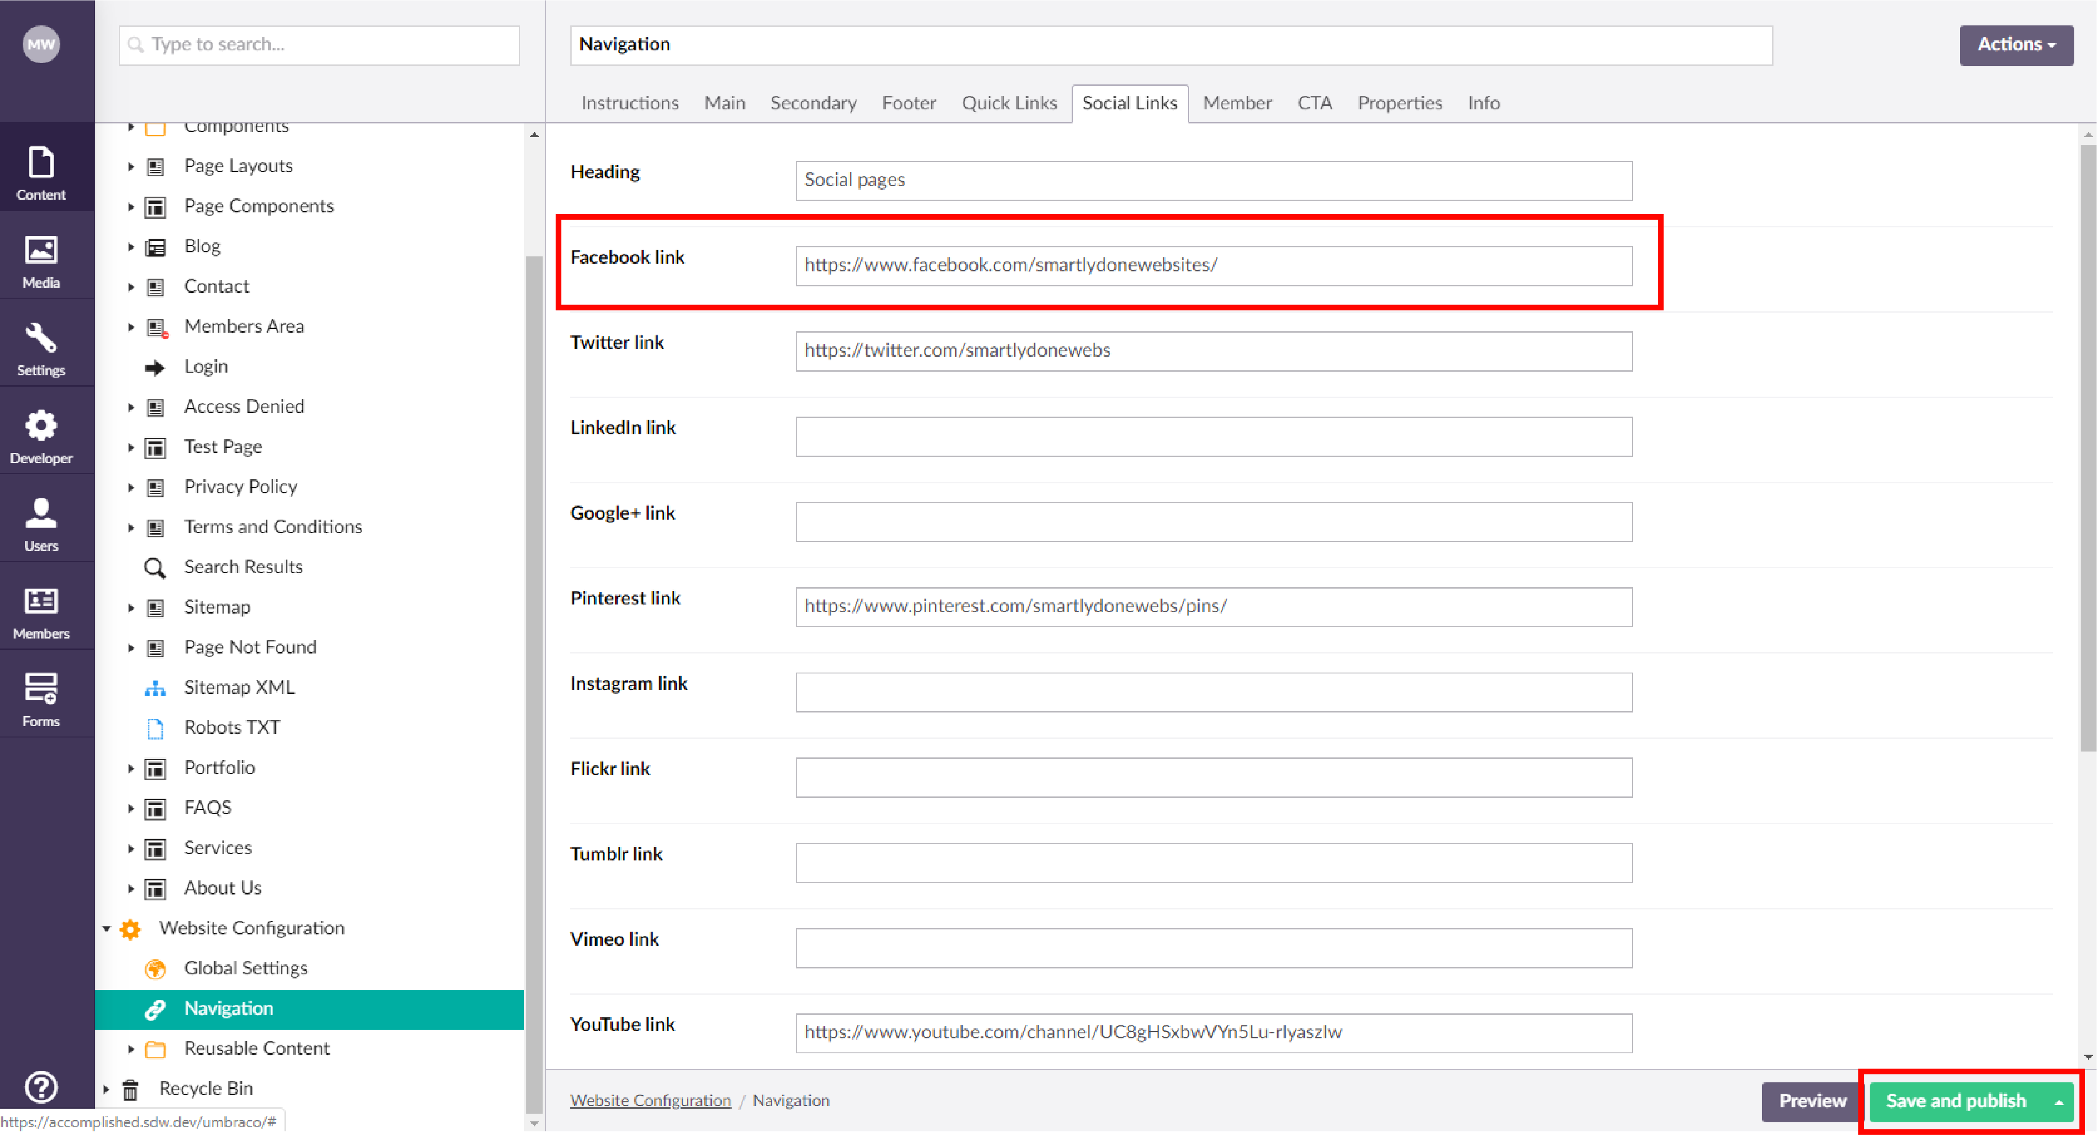Expand the Reusable Content node

[x=130, y=1049]
